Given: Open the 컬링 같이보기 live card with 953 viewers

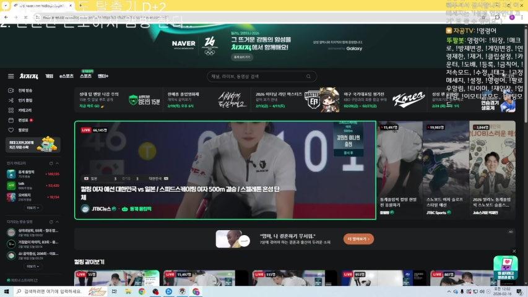Looking at the screenshot, I should (384, 278).
